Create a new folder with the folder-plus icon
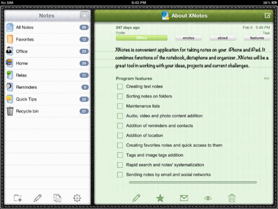The height and width of the screenshot is (209, 278). (x=18, y=198)
